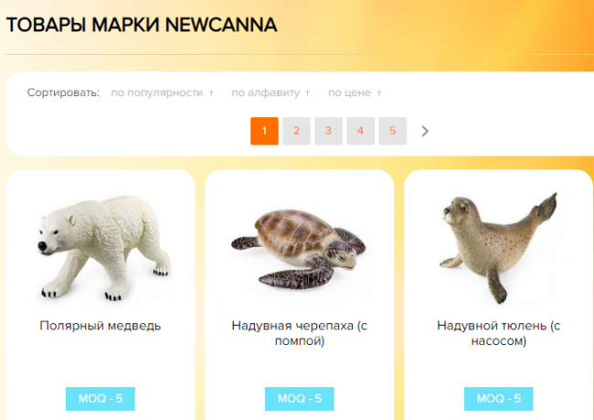Viewport: 594px width, 420px height.
Task: Open pagination page 5
Action: tap(393, 131)
